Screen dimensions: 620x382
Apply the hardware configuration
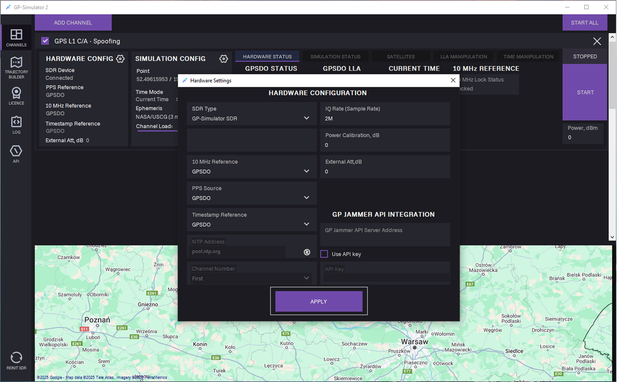pyautogui.click(x=319, y=301)
